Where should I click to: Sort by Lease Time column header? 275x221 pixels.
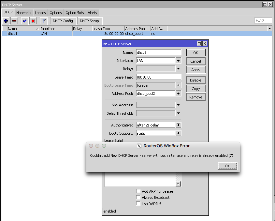click(108, 29)
